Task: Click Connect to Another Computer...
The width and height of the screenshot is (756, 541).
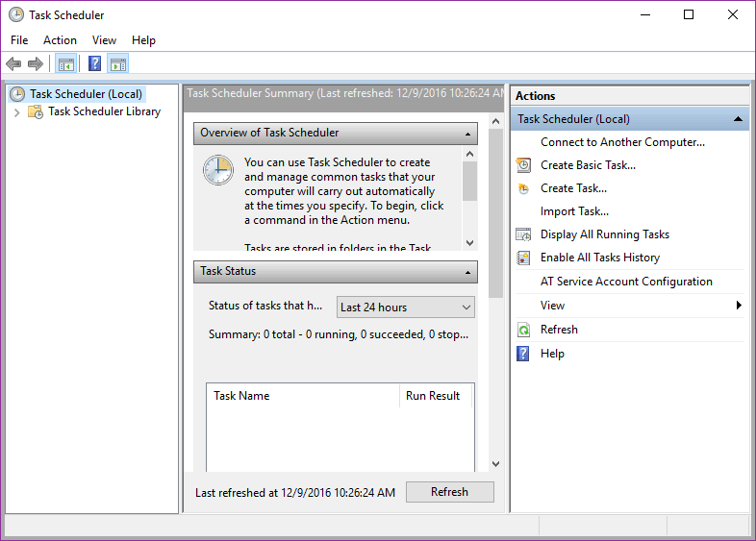Action: 622,142
